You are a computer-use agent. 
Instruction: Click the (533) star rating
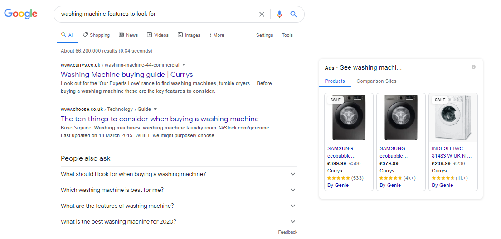345,178
